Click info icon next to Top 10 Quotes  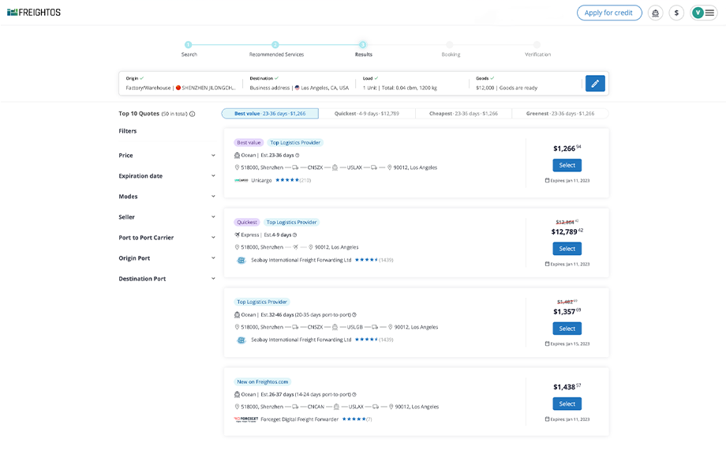(x=193, y=114)
